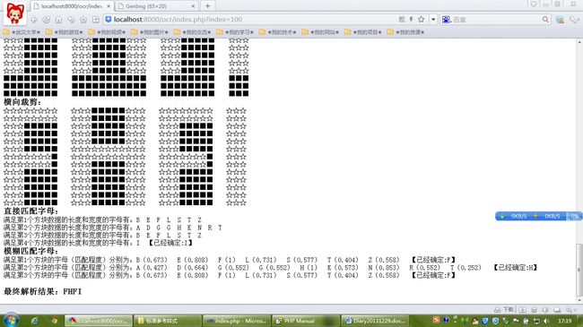Go back using the browser back arrow

coord(34,20)
